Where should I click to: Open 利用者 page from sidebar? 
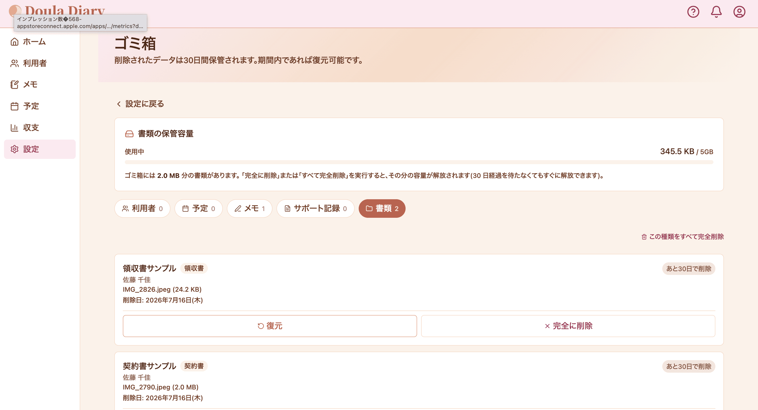point(40,63)
